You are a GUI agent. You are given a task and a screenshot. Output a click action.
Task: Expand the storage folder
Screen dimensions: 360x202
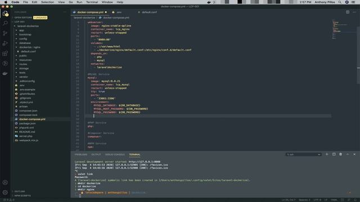coord(24,68)
